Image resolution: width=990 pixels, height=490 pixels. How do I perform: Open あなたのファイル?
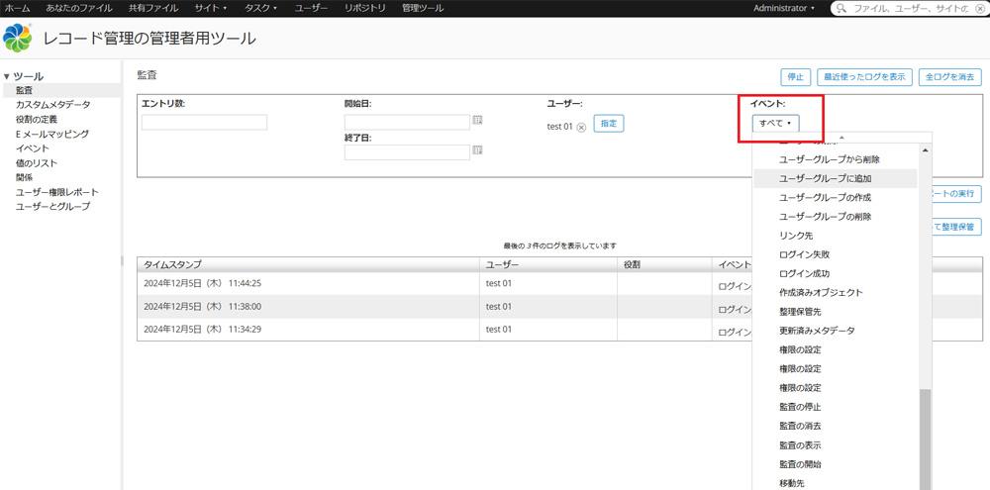79,8
